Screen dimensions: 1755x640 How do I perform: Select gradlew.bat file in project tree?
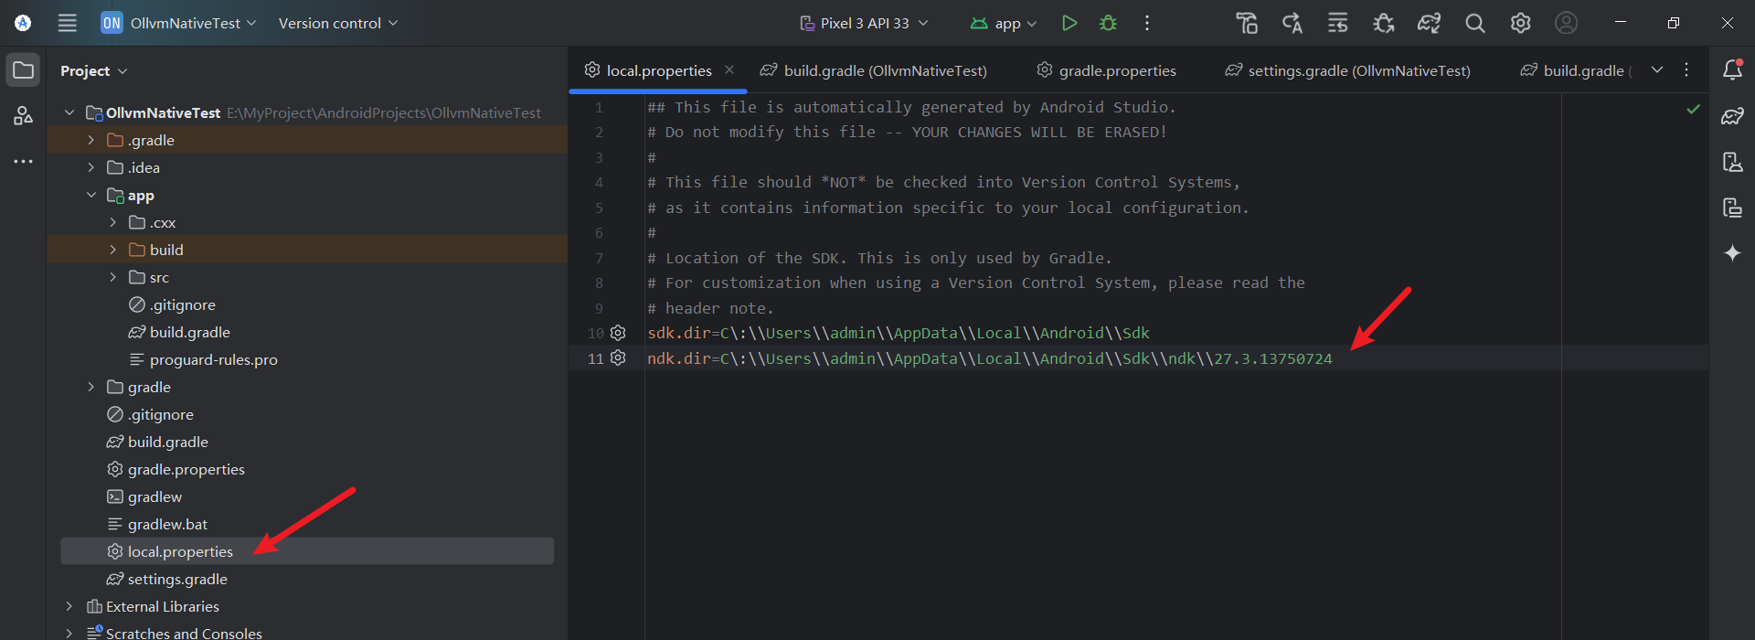click(167, 524)
